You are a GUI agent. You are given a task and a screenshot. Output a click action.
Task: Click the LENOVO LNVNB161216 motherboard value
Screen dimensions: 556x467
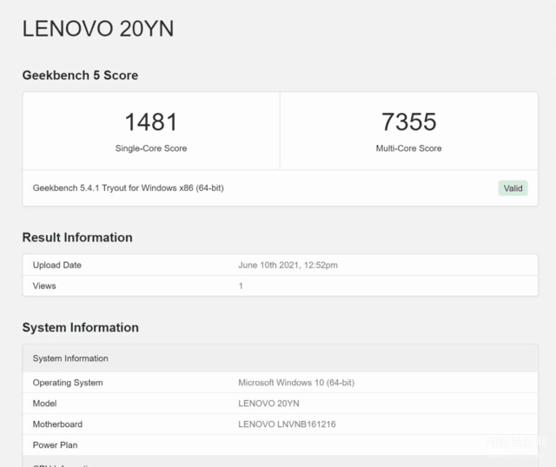pos(287,424)
